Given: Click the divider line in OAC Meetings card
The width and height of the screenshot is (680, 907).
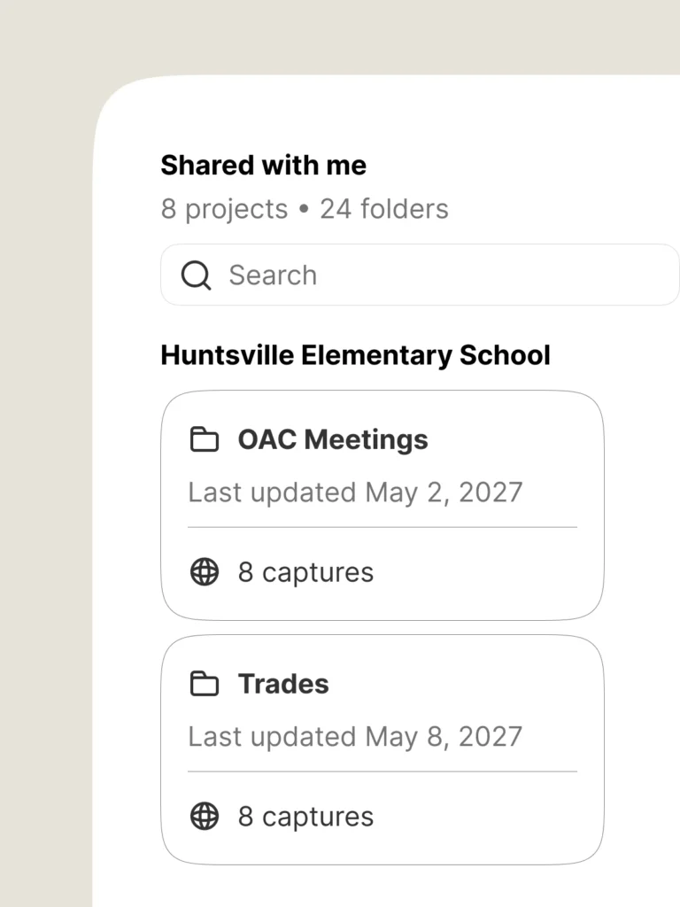Looking at the screenshot, I should point(382,527).
